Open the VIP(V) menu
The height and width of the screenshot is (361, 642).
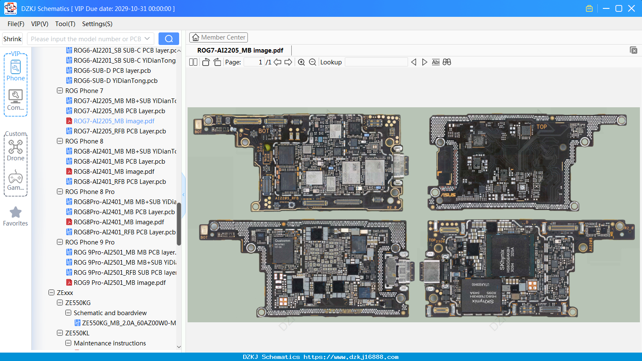coord(40,24)
